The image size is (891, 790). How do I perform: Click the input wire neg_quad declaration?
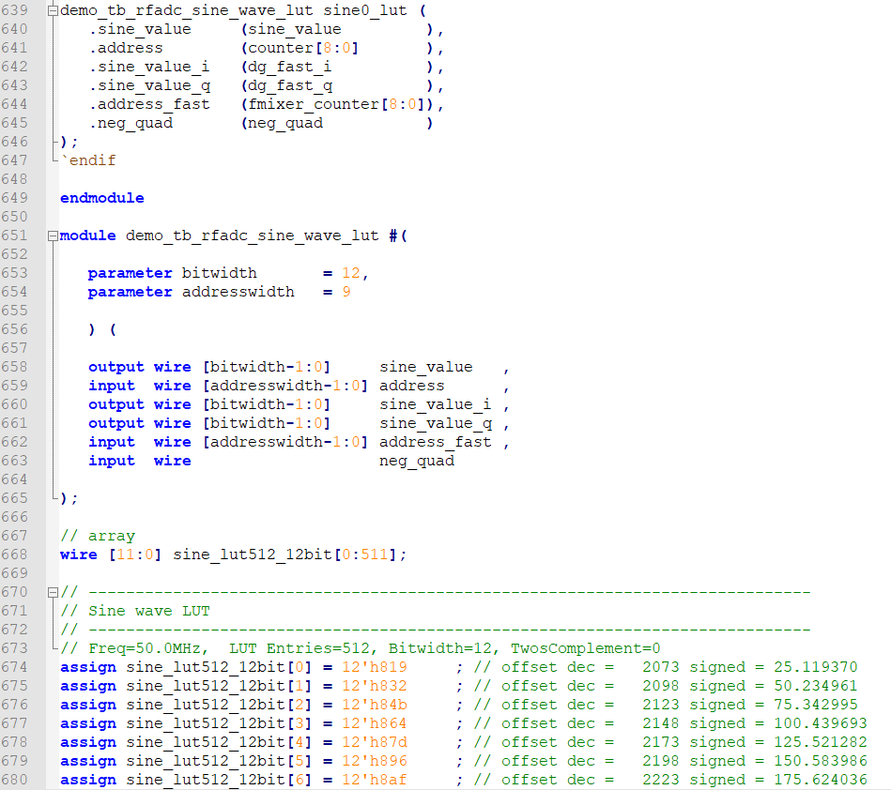coord(416,461)
